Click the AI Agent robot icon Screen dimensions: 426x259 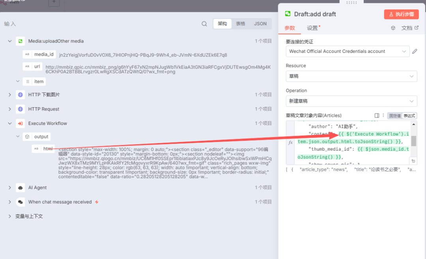click(21, 188)
